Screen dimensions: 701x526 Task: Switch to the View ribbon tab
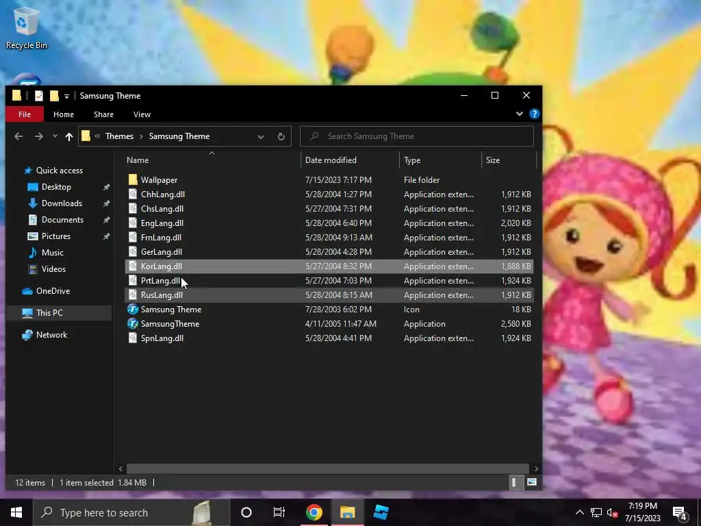coord(142,114)
